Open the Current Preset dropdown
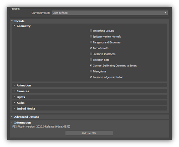The width and height of the screenshot is (179, 147). pyautogui.click(x=110, y=13)
